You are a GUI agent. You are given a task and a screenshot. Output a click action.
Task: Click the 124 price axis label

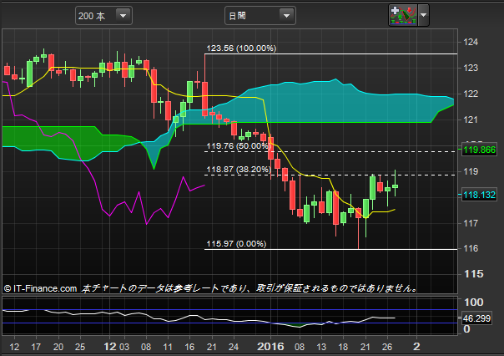471,42
